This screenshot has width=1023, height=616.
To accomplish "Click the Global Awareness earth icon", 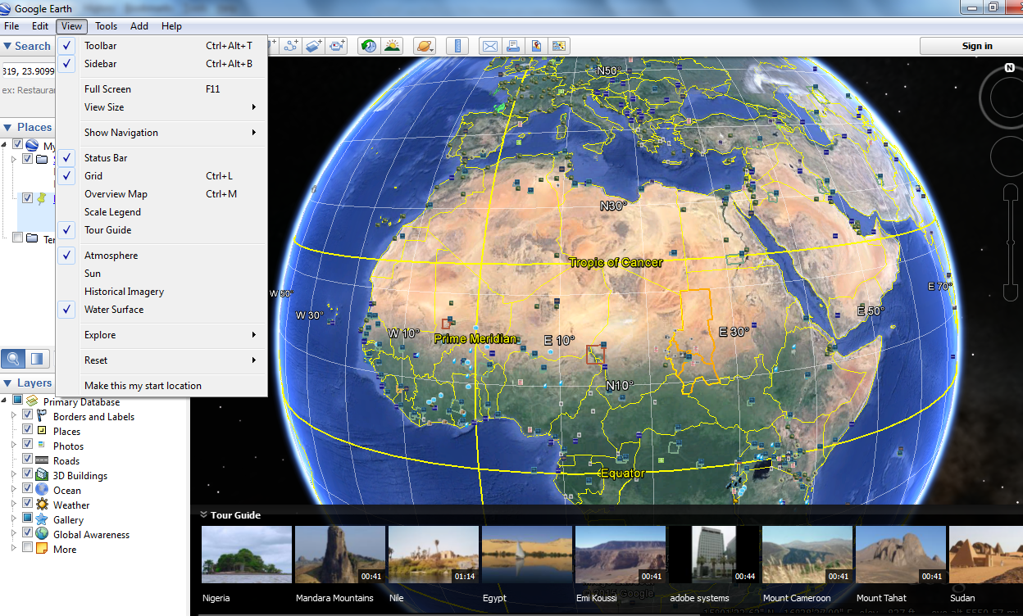I will (x=42, y=534).
